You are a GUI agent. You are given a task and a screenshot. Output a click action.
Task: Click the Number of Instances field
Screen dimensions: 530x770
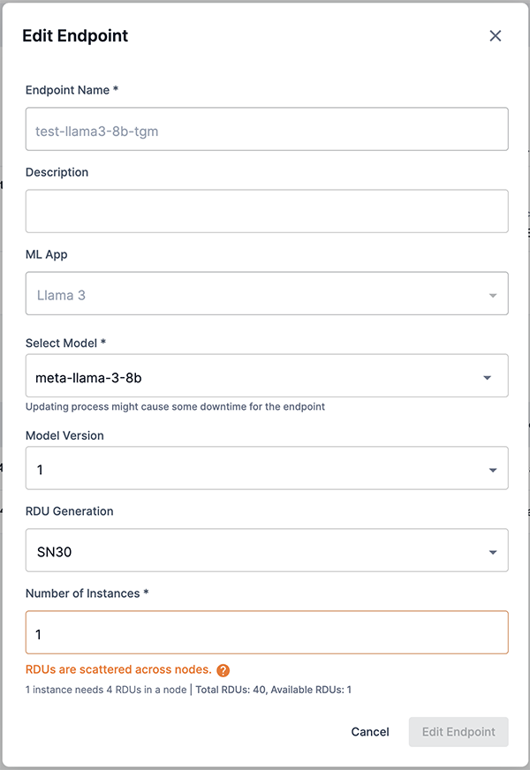pos(267,632)
